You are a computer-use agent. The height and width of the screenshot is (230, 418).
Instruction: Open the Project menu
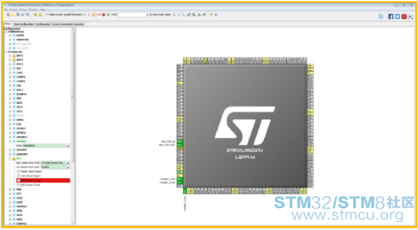click(13, 10)
